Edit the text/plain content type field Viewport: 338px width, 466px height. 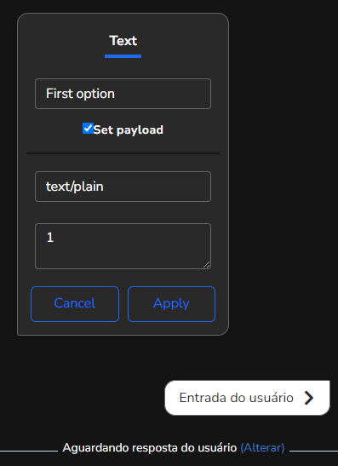coord(123,187)
